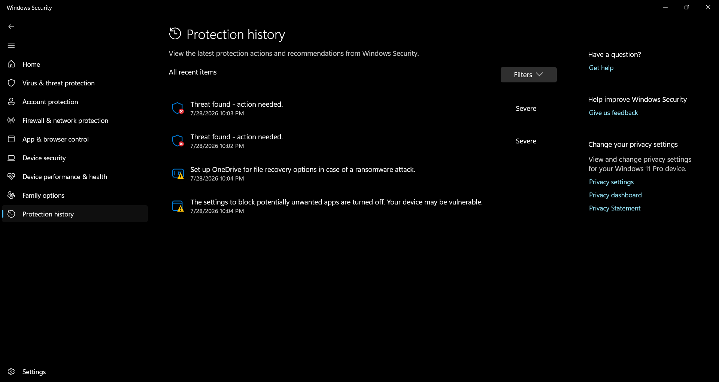Viewport: 719px width, 382px height.
Task: Open Device security page
Action: click(75, 158)
